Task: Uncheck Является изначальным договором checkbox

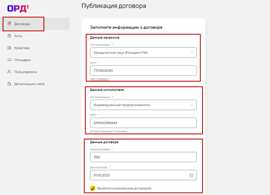Action: coord(92,188)
